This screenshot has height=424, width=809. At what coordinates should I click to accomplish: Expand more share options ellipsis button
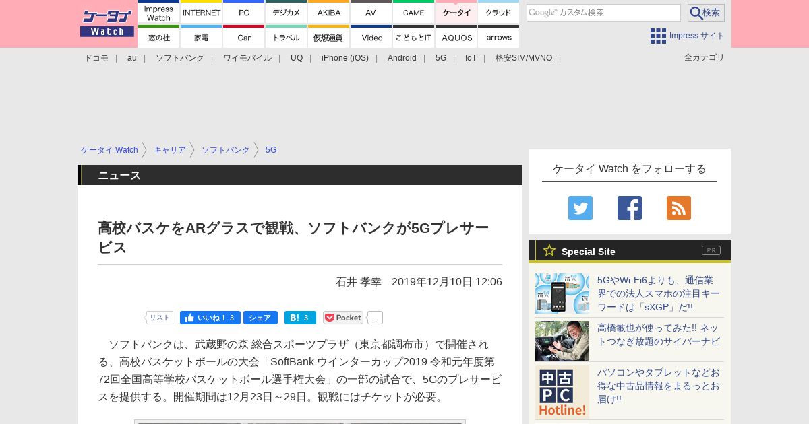[x=375, y=318]
